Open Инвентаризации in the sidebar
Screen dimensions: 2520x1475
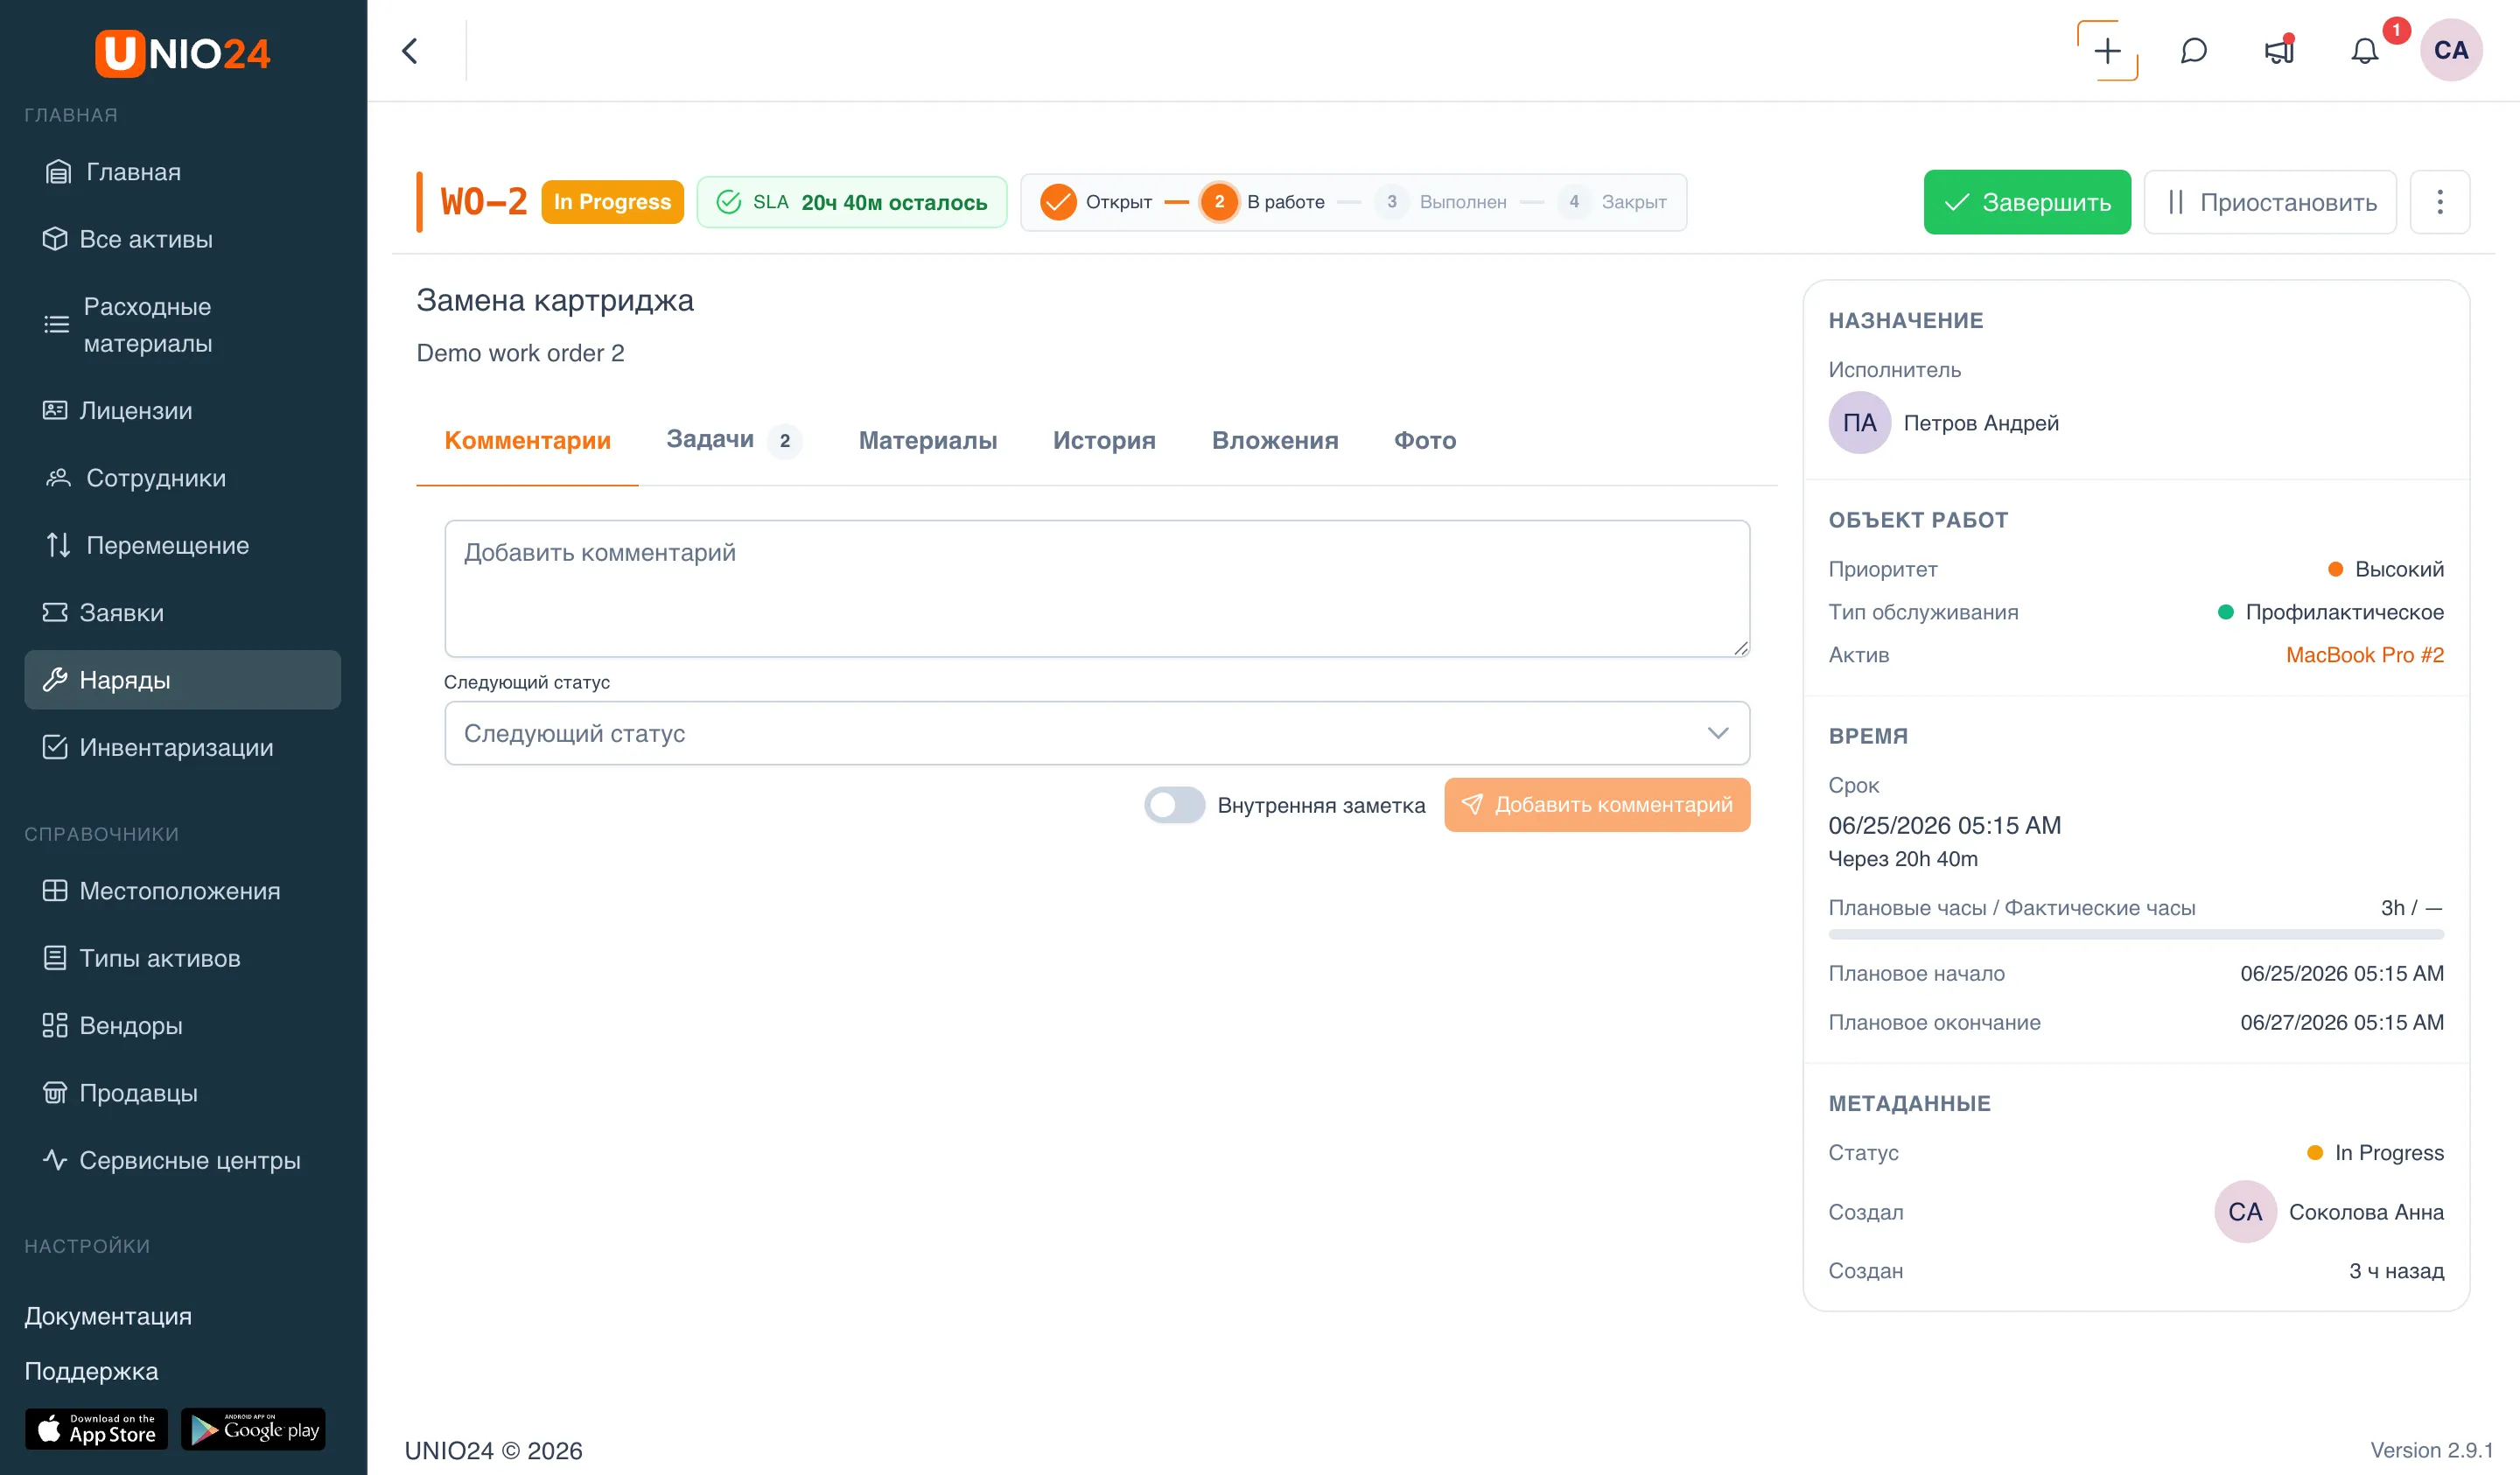click(183, 747)
